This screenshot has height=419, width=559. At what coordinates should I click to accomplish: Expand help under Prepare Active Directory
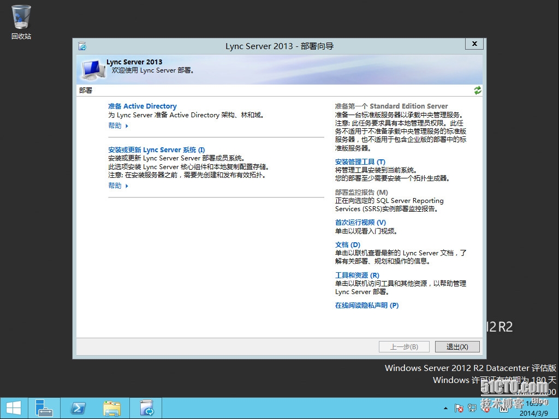coord(118,126)
